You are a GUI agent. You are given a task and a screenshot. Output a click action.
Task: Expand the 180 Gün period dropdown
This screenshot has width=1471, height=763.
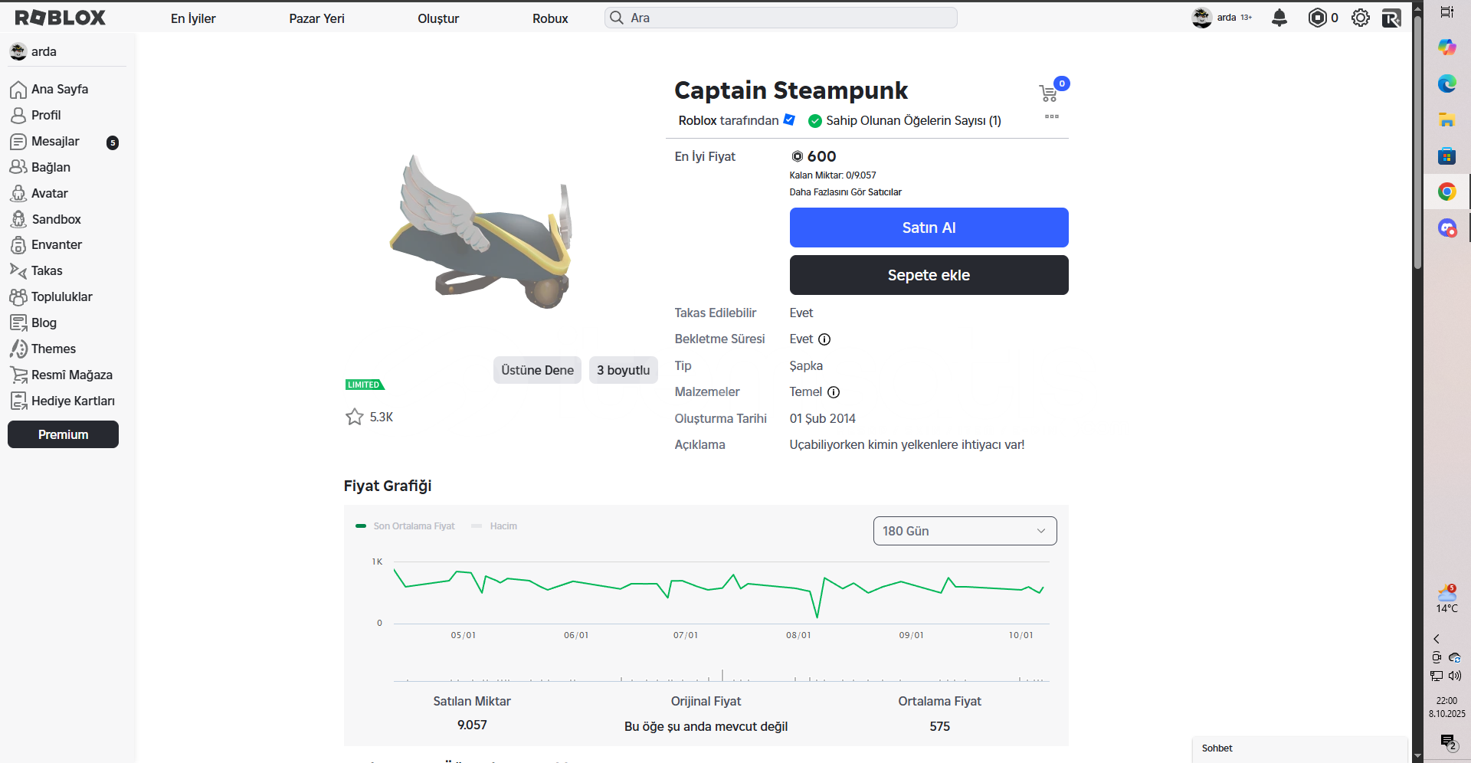pos(965,531)
